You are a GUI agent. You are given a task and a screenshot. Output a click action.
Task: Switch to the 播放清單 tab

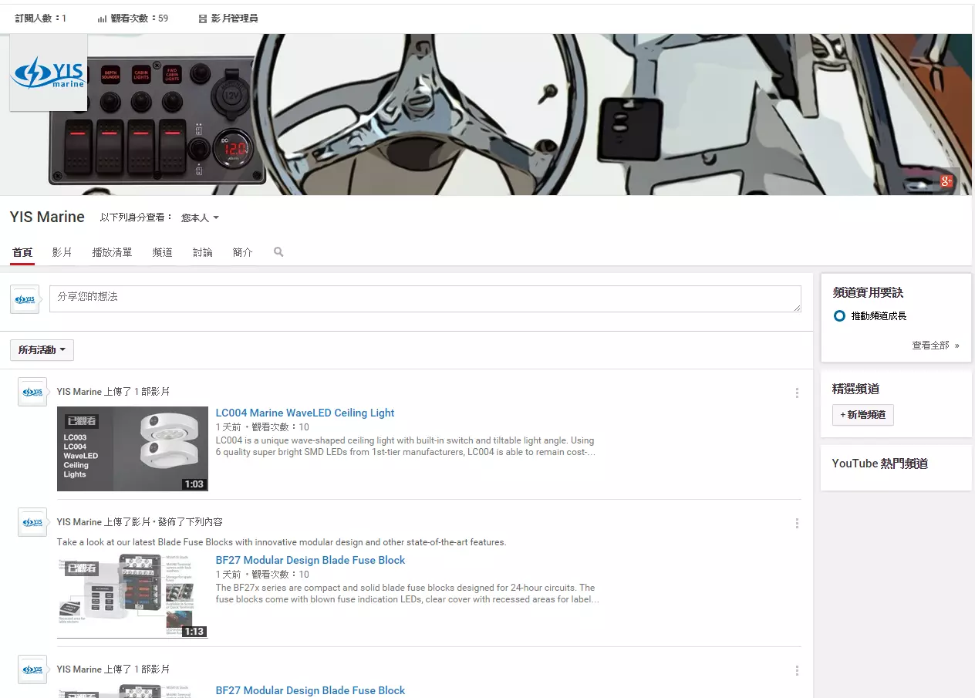112,252
